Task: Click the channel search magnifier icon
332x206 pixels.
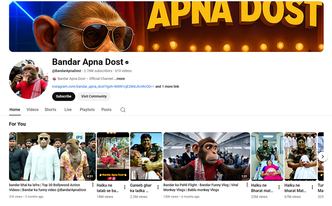Action: pyautogui.click(x=123, y=110)
